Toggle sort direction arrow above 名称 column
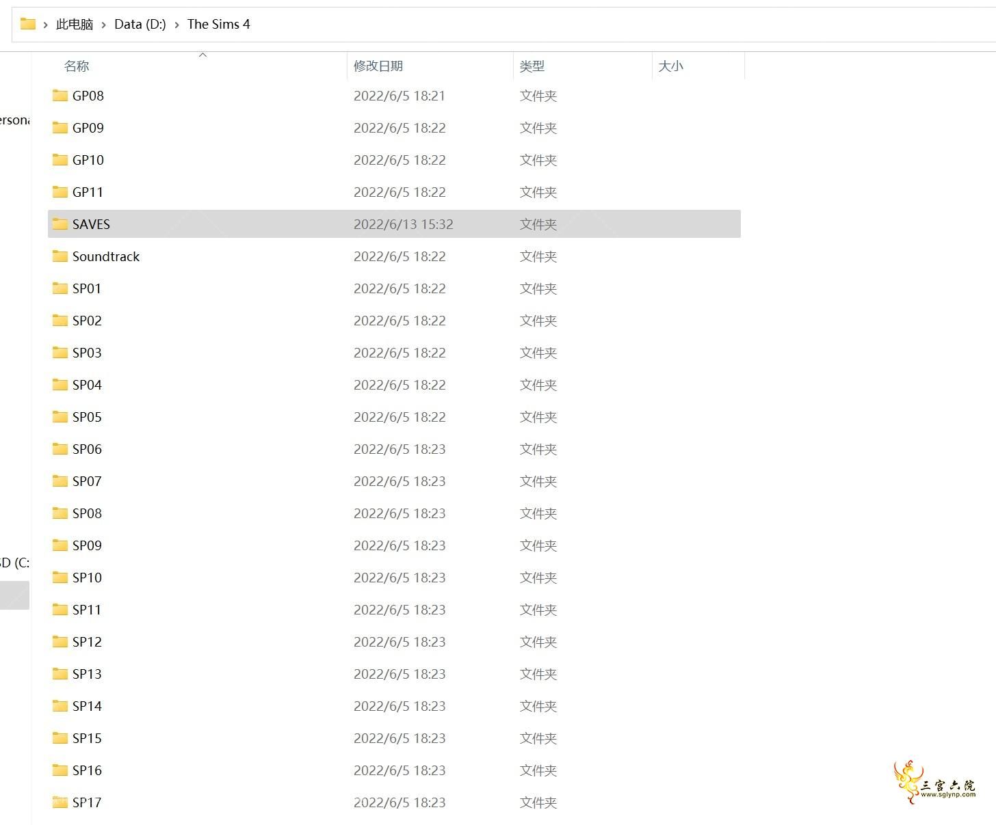996x825 pixels. pyautogui.click(x=202, y=55)
